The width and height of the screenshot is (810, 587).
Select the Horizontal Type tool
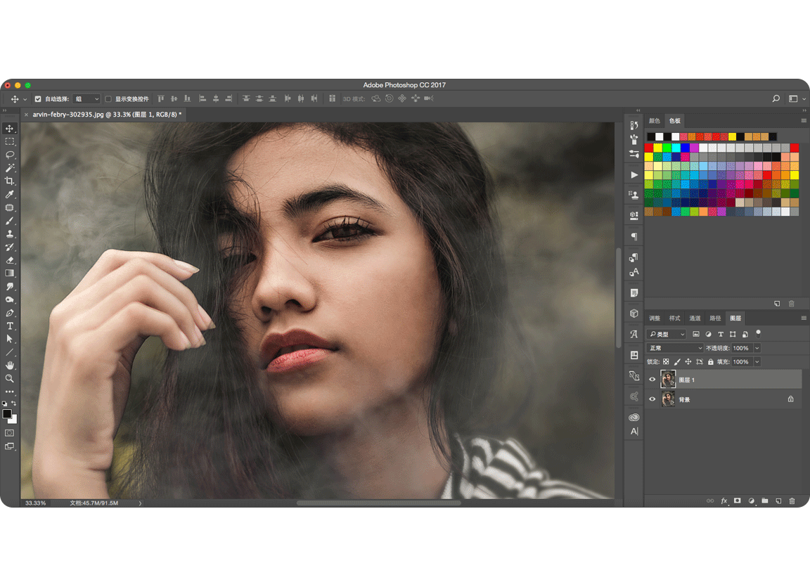click(x=10, y=325)
